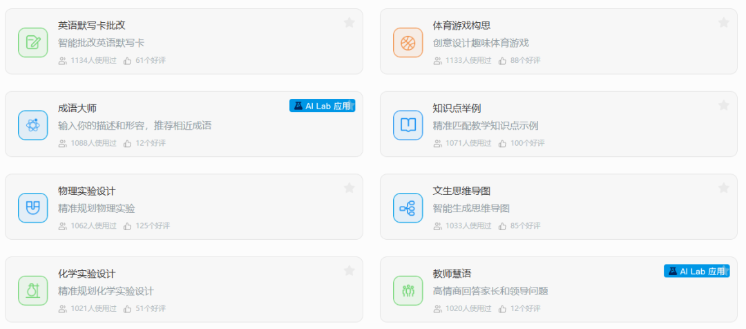Click the 1020人使用过 usage count
The height and width of the screenshot is (329, 746).
tap(468, 308)
